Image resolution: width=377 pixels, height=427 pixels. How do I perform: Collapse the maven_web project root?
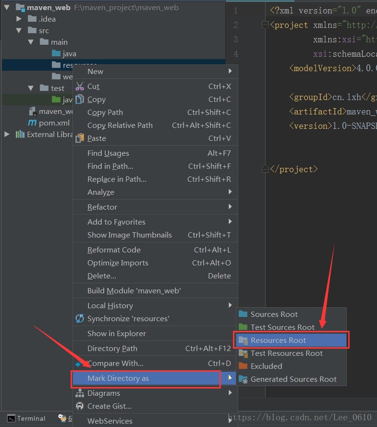click(7, 8)
